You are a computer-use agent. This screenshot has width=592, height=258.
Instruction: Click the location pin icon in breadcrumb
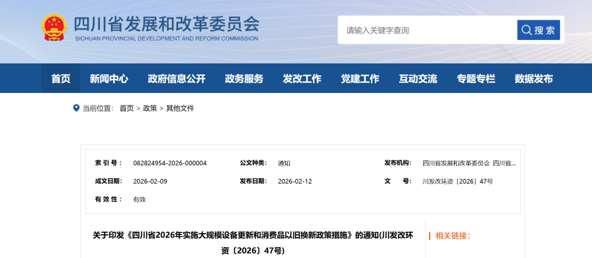point(76,108)
